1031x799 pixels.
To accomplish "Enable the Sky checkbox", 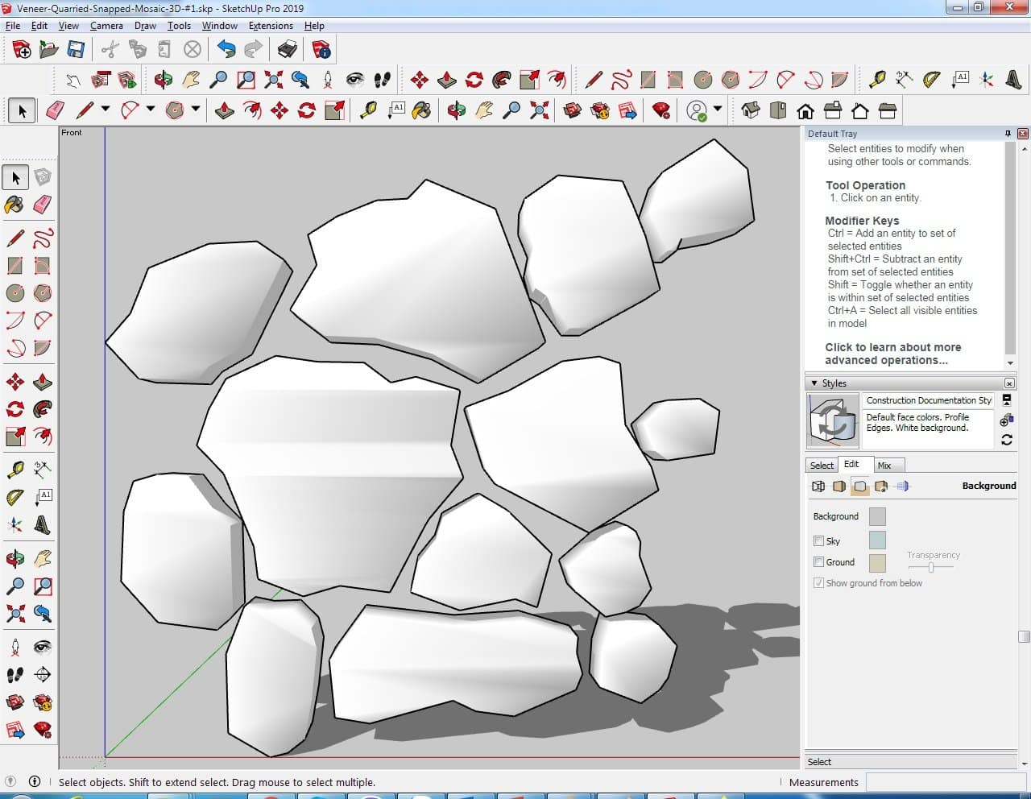I will [x=818, y=541].
